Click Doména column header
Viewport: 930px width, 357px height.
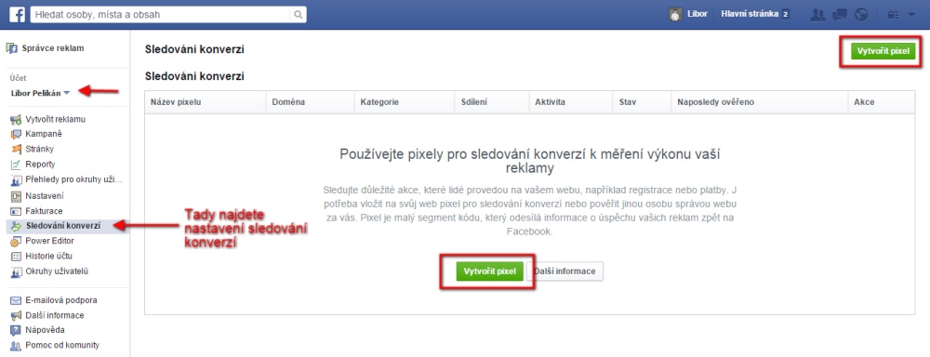click(311, 102)
